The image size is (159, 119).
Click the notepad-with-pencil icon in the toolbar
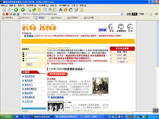[x=77, y=10]
